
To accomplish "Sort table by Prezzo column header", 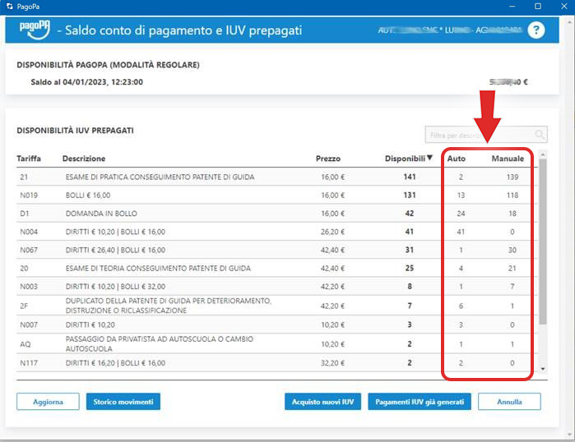I will [327, 159].
